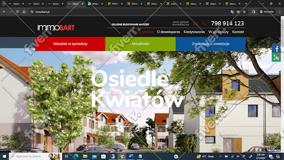
Task: Open the volume speaker tray icon
Action: (238, 156)
